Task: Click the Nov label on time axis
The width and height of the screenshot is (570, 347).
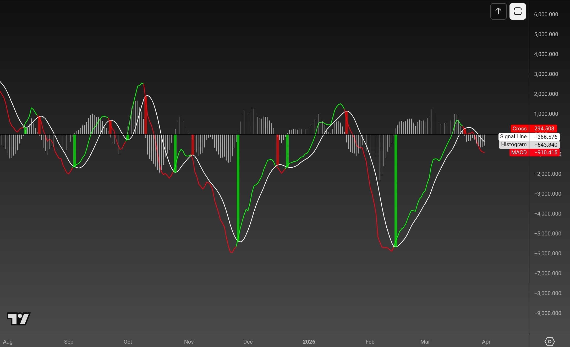Action: pyautogui.click(x=189, y=342)
